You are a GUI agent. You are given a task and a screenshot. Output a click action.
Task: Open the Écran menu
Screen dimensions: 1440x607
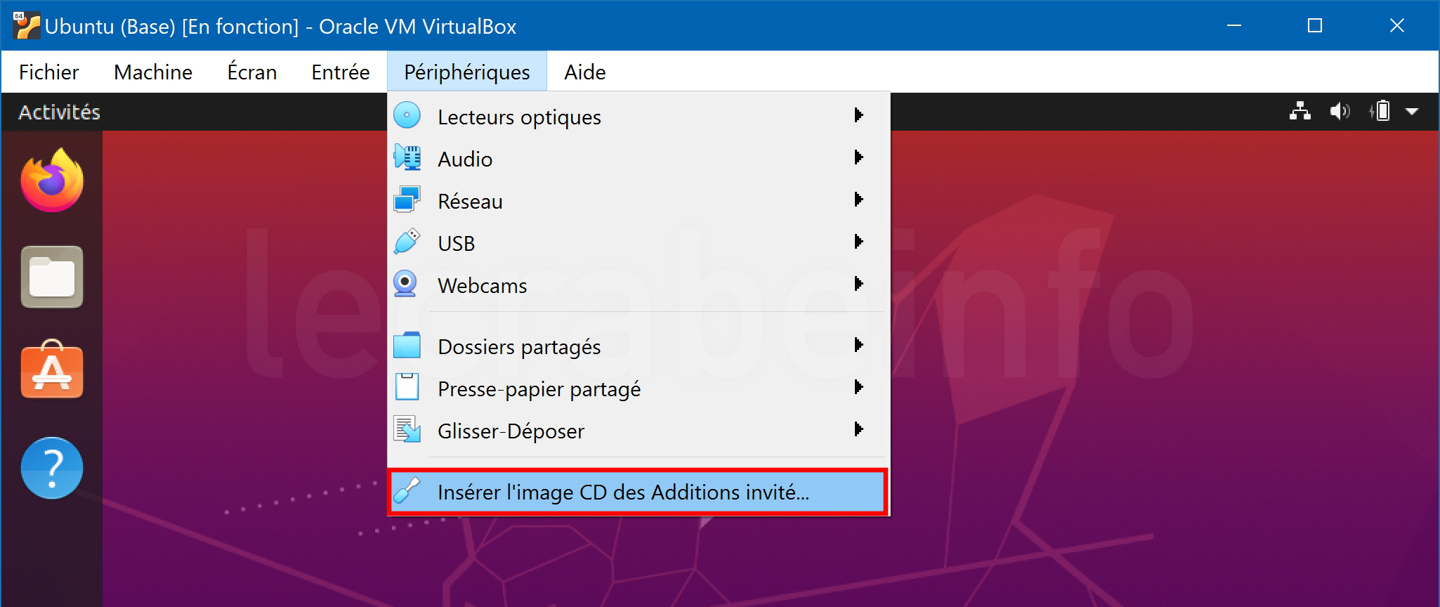click(252, 72)
